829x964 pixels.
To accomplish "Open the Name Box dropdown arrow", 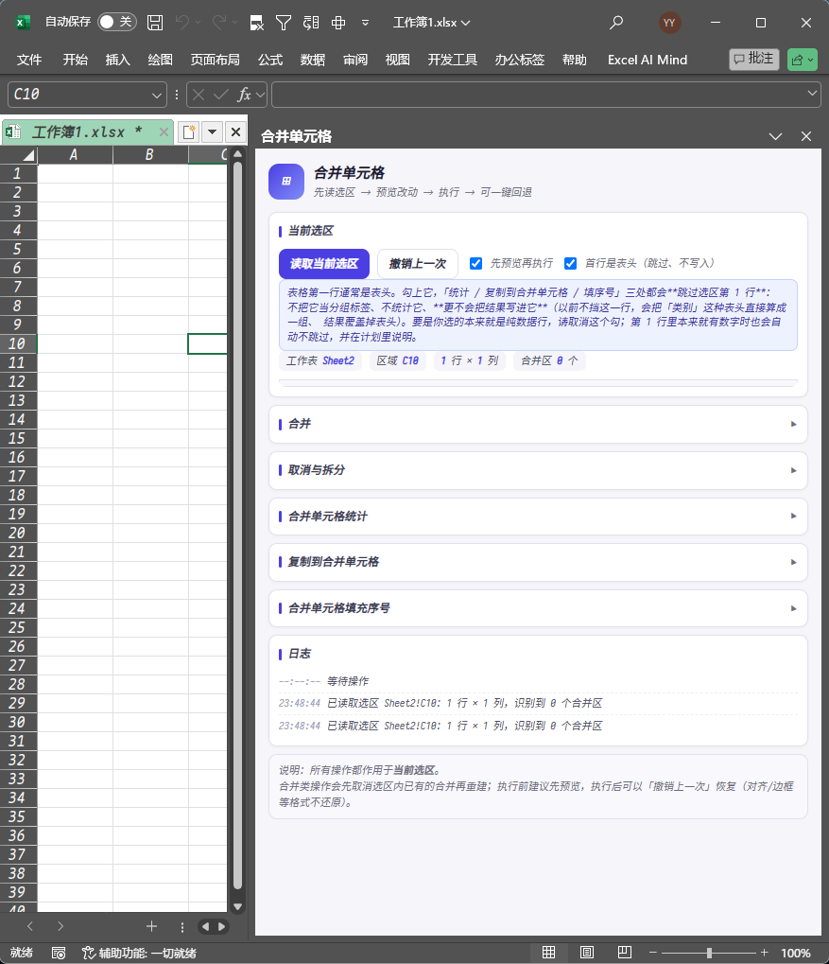I will (157, 95).
